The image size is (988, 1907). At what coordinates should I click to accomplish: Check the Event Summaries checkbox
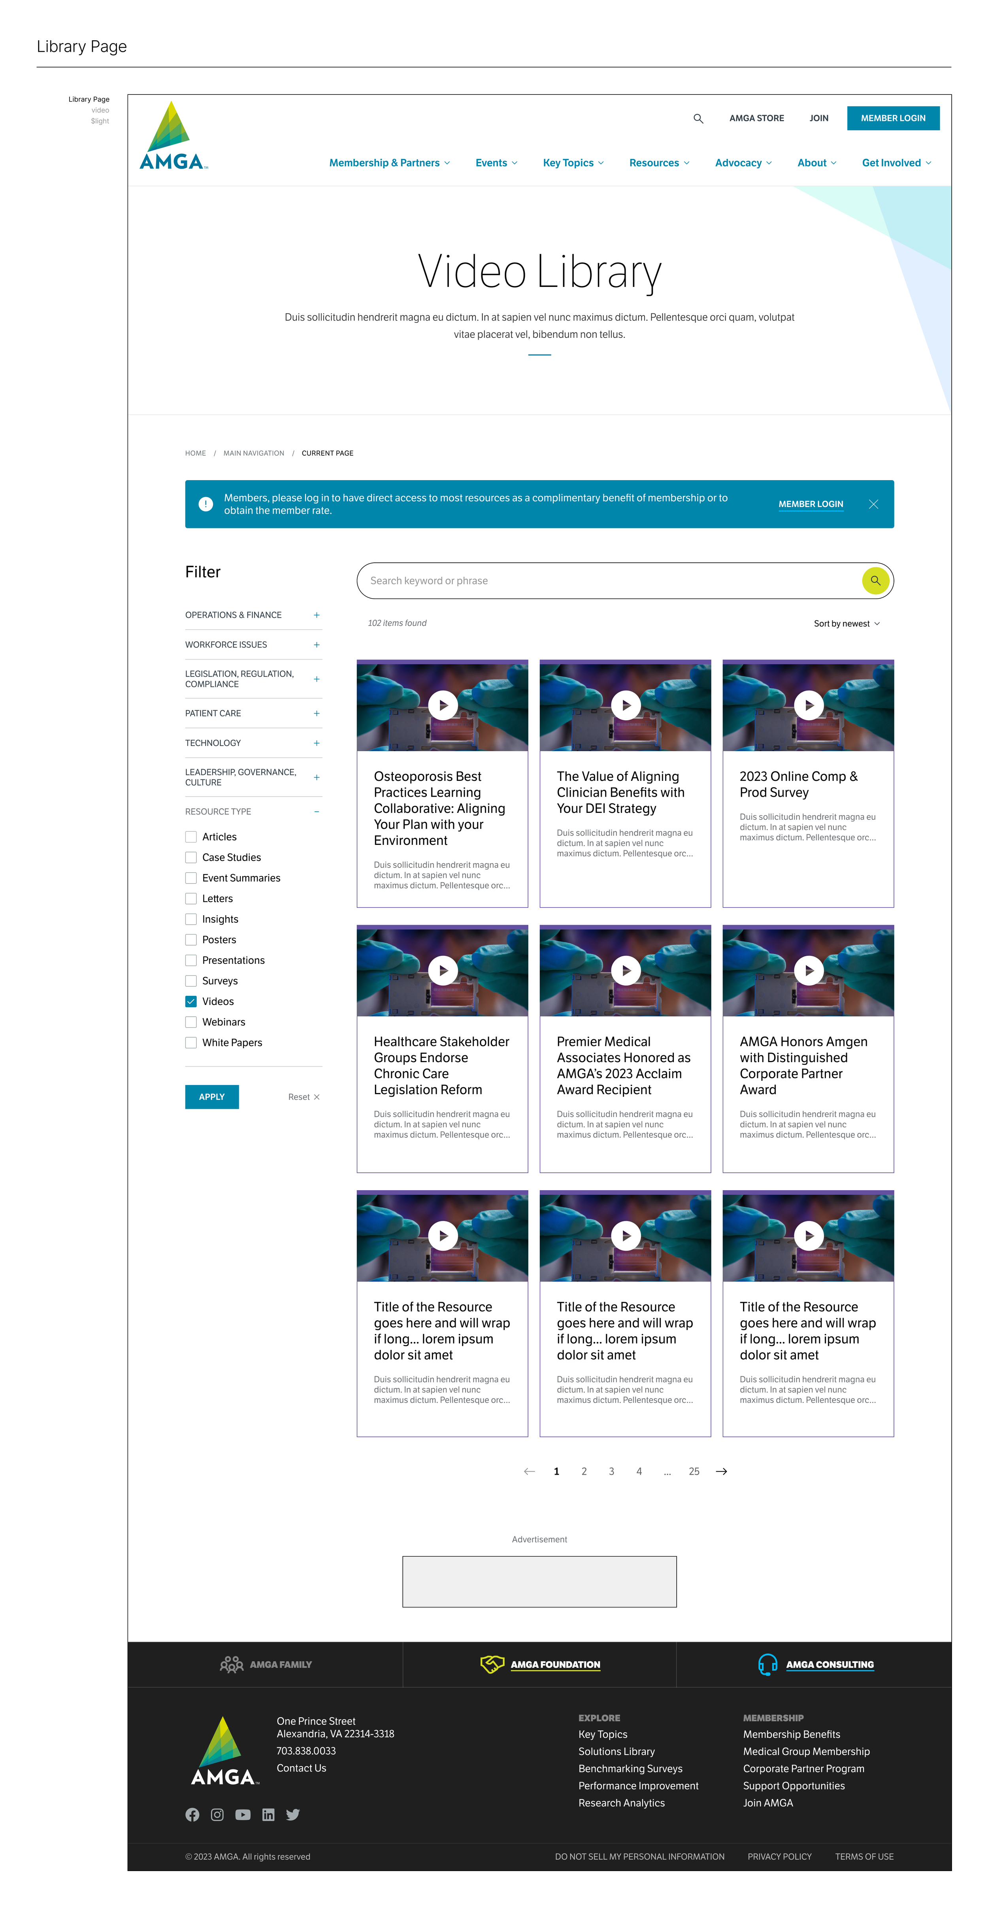click(x=191, y=878)
